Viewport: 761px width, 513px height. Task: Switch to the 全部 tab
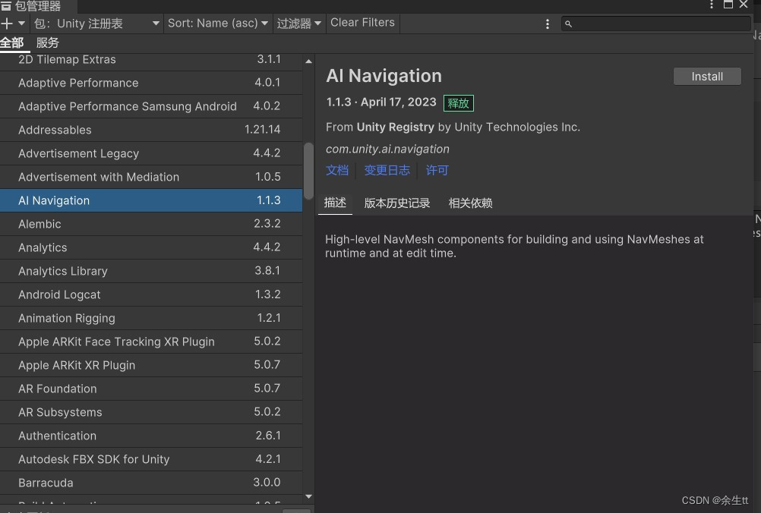click(x=12, y=43)
